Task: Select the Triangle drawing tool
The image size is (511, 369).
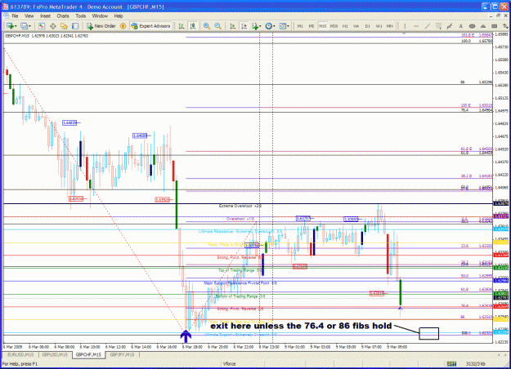Action: [x=483, y=26]
